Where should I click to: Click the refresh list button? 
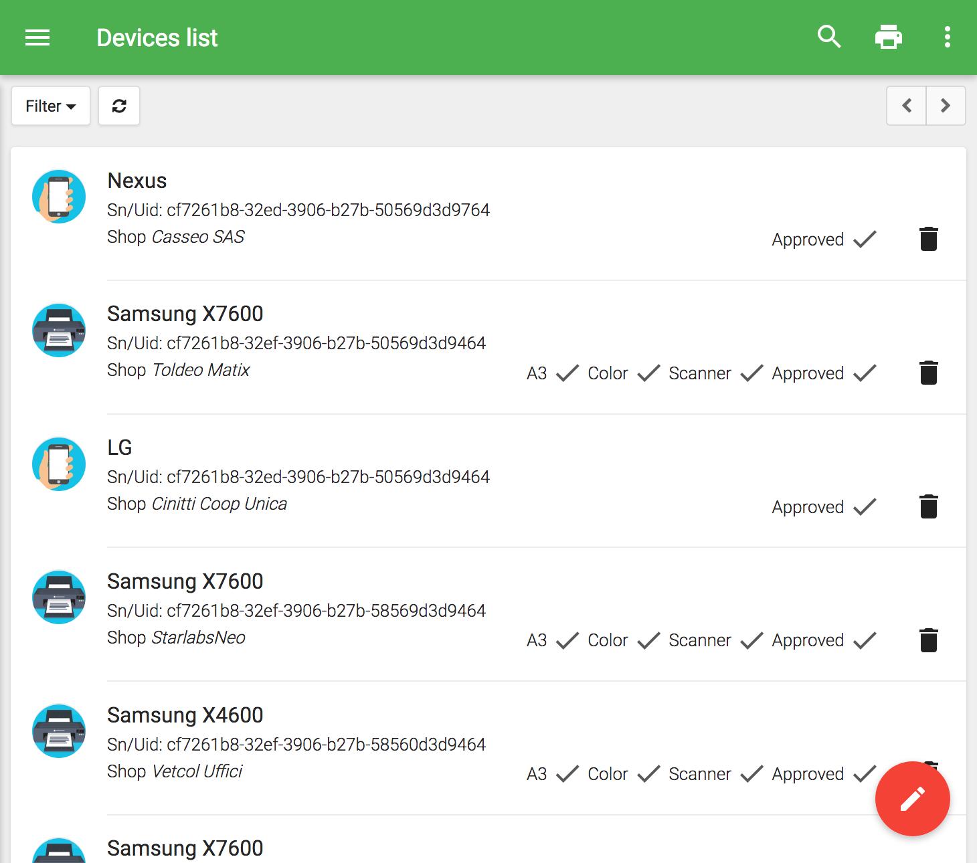(x=119, y=106)
